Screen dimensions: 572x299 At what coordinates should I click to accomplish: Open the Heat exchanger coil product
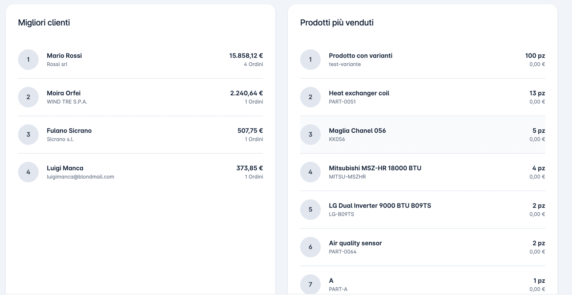359,93
